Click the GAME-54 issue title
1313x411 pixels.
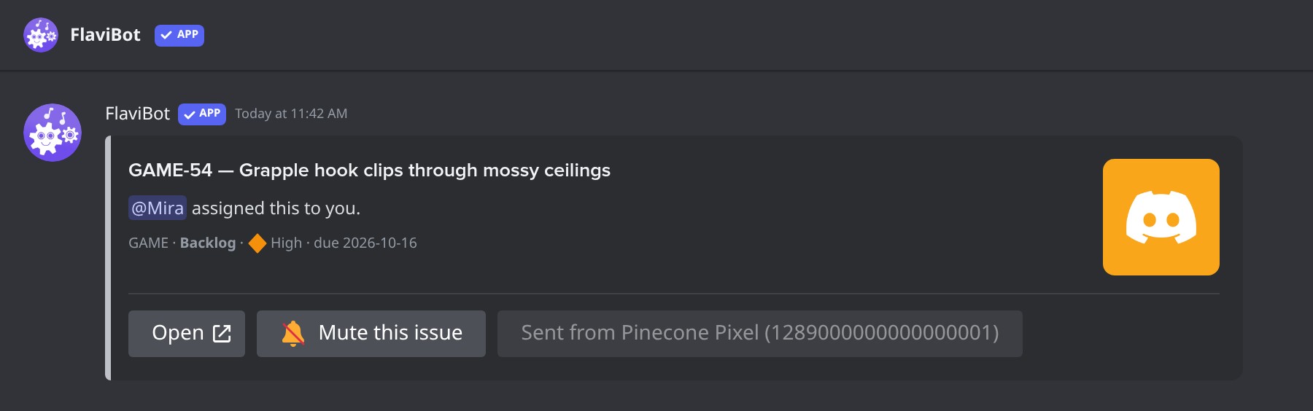(x=369, y=171)
